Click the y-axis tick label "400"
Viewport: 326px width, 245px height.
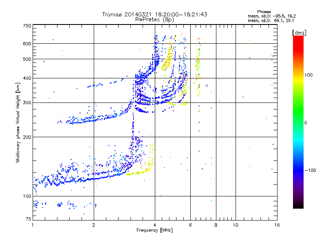click(x=27, y=78)
